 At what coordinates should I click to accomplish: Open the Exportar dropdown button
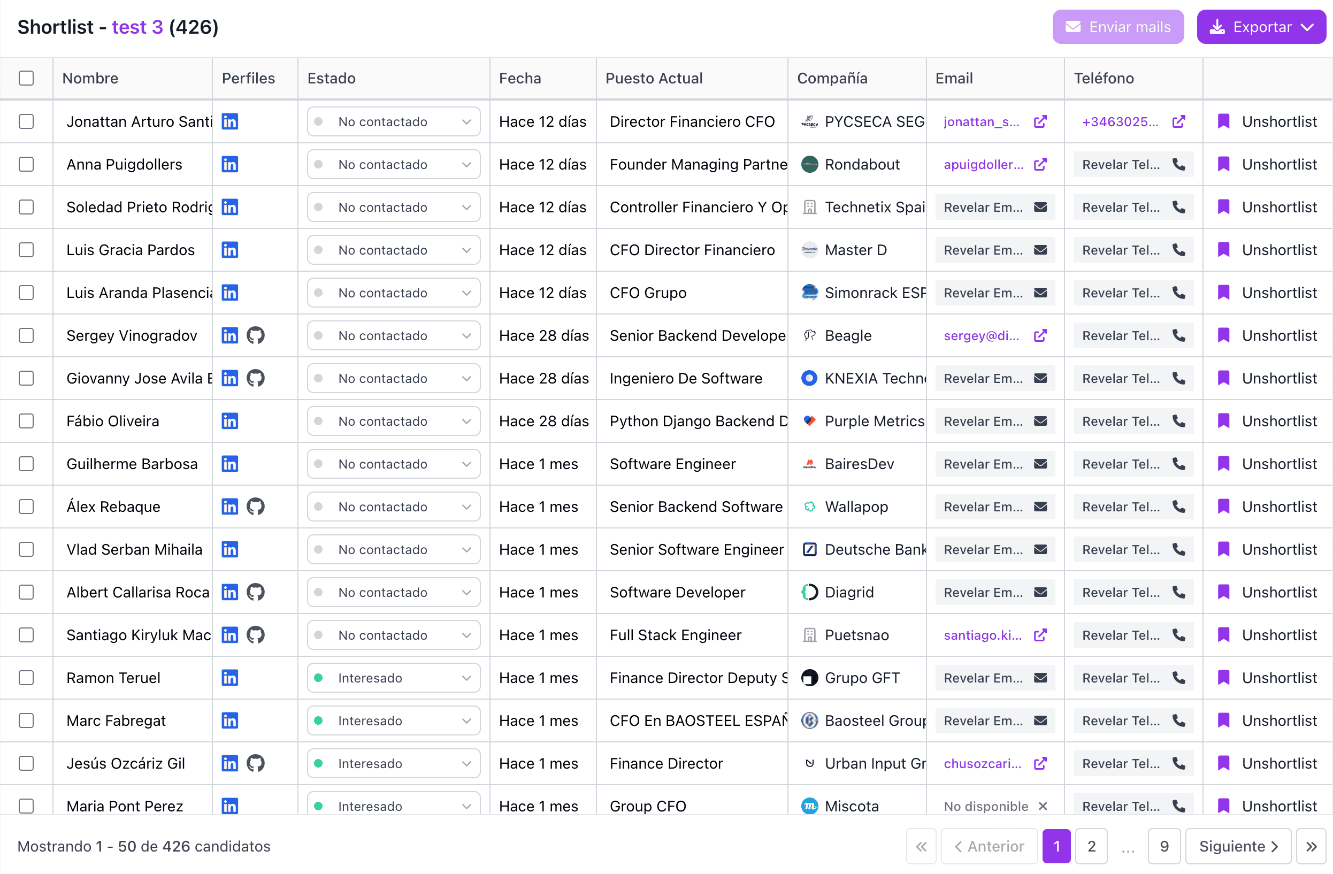click(x=1261, y=27)
